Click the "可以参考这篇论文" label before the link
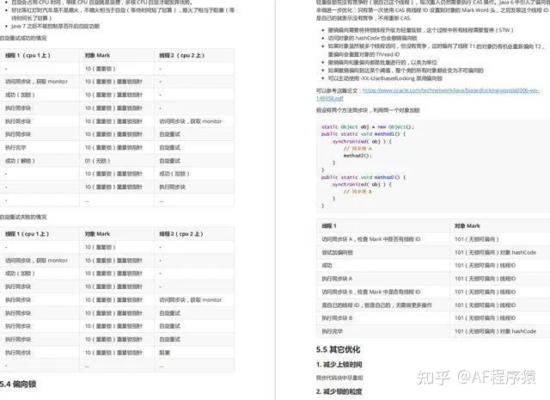Image resolution: width=550 pixels, height=400 pixels. pyautogui.click(x=338, y=90)
